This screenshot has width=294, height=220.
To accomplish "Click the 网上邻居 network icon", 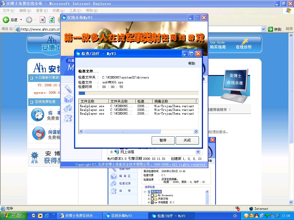I will (x=117, y=152).
